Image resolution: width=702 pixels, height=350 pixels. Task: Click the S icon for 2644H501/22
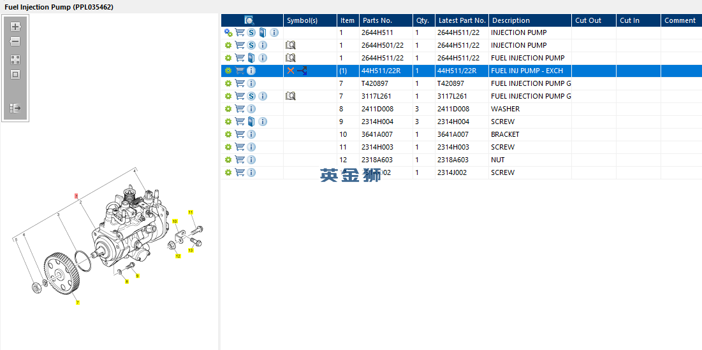tap(251, 45)
